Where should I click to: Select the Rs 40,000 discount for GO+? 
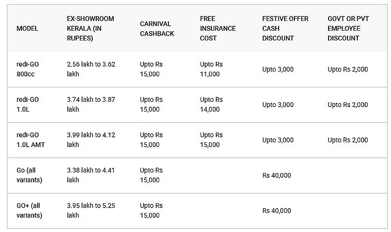tap(277, 211)
